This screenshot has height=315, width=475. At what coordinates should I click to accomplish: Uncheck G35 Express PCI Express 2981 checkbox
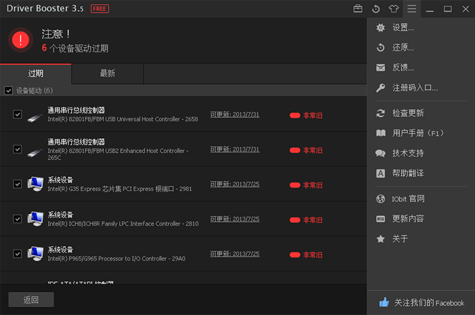[18, 184]
